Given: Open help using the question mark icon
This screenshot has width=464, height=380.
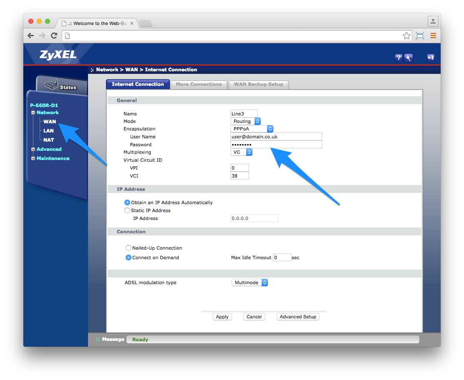Looking at the screenshot, I should (x=398, y=57).
